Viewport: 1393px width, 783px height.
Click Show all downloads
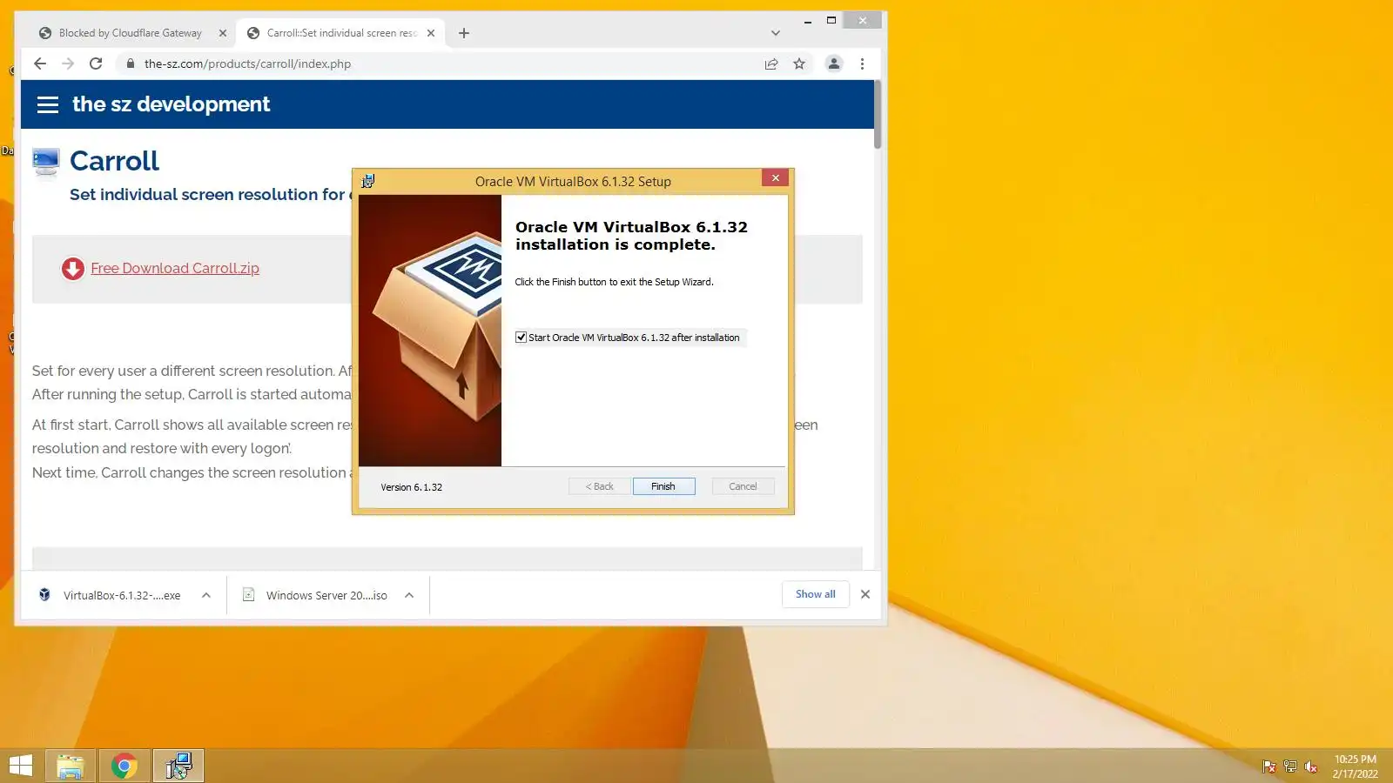click(816, 594)
